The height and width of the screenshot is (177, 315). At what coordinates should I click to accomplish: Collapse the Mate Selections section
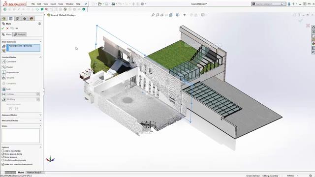point(40,42)
